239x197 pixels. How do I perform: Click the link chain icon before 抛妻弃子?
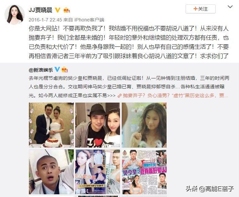tap(120, 96)
